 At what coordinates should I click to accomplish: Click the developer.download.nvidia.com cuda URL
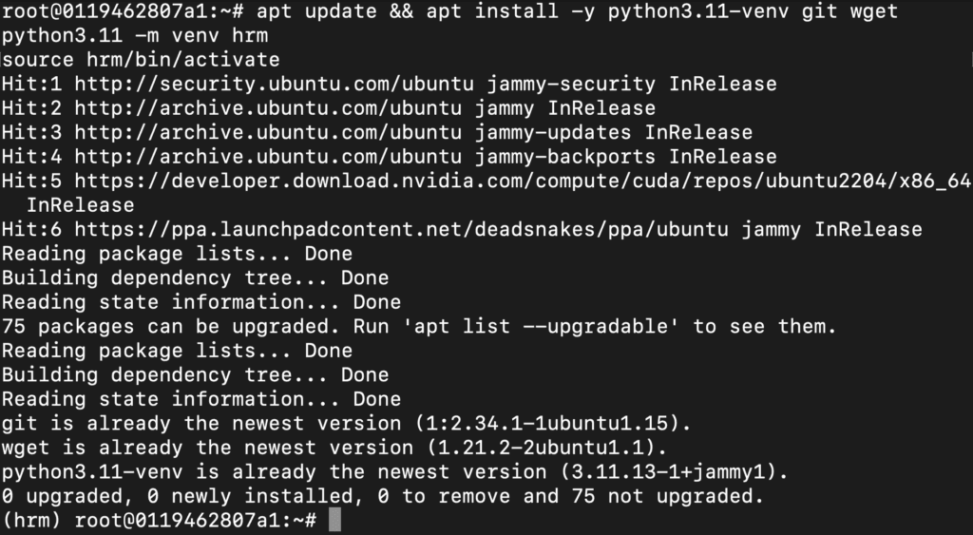pos(523,181)
